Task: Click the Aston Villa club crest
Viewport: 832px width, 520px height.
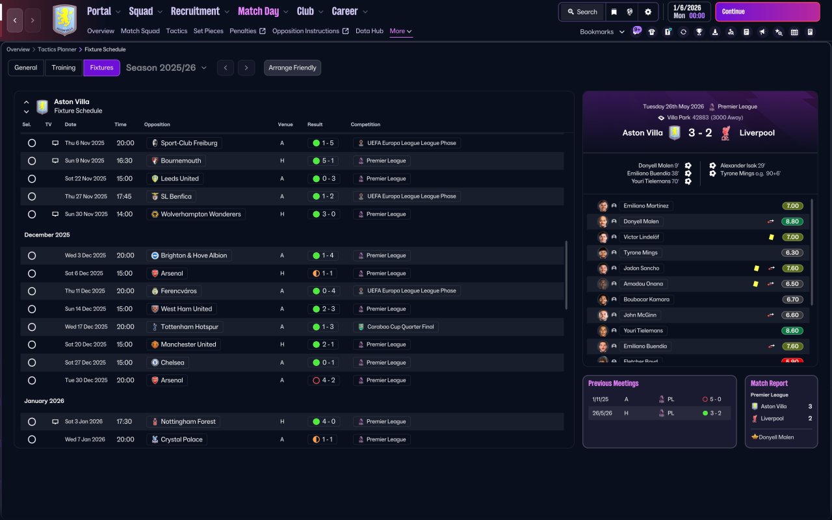Action: click(64, 20)
